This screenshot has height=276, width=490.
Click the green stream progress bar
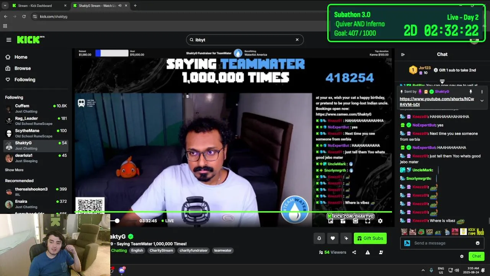pos(234,212)
